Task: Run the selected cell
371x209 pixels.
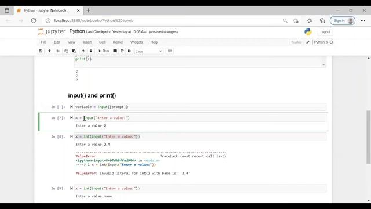Action: click(x=103, y=51)
